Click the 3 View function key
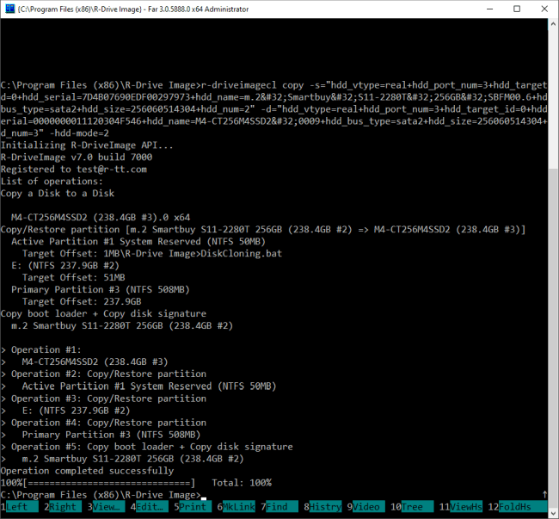 click(x=106, y=506)
